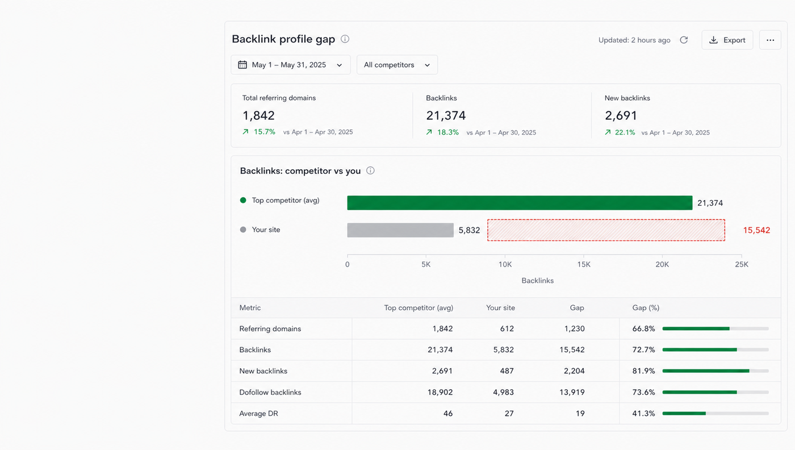Click info icon next to Backlinks: competitor vs you
The image size is (795, 450).
370,170
